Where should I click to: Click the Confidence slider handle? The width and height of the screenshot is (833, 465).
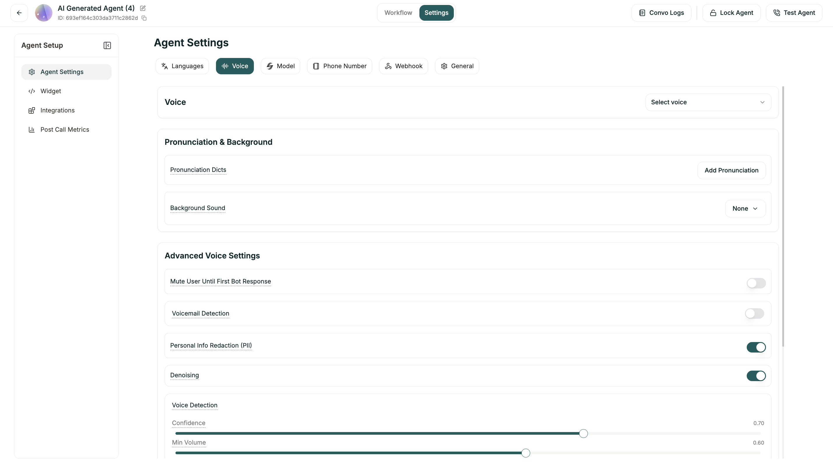(x=583, y=434)
